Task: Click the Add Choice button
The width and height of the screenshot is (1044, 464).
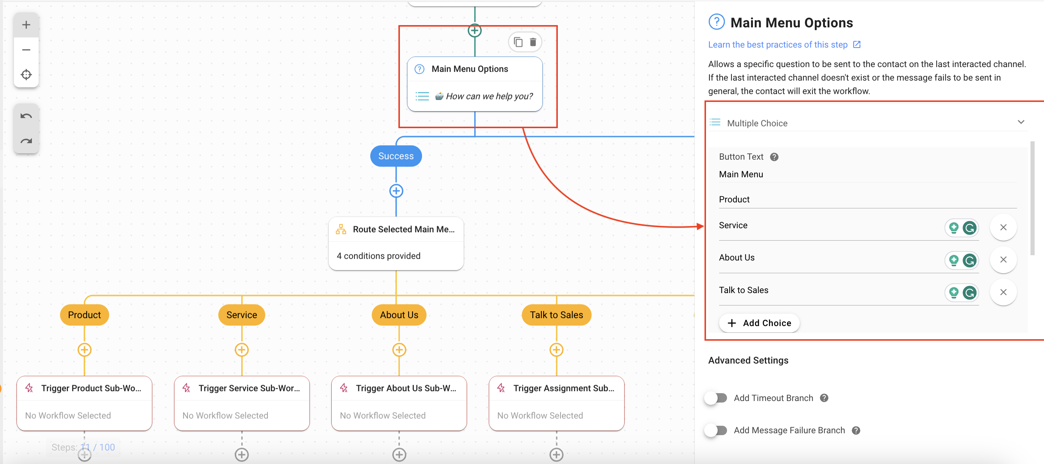Action: click(x=759, y=323)
